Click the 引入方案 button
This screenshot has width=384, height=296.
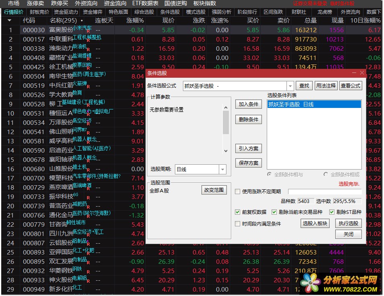tap(249, 149)
